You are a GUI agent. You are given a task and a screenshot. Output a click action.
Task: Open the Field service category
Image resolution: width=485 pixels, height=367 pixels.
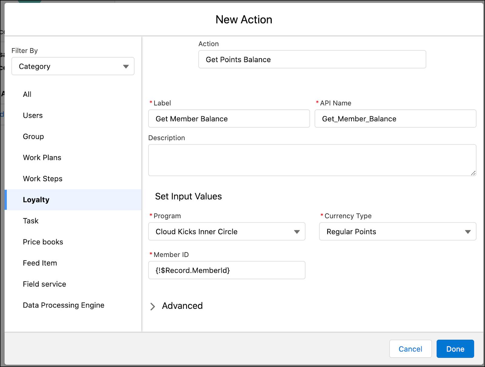pyautogui.click(x=44, y=284)
